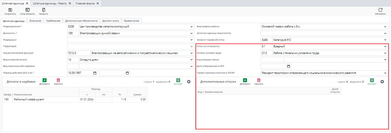Select the Районный коэффициент table row

point(44,99)
